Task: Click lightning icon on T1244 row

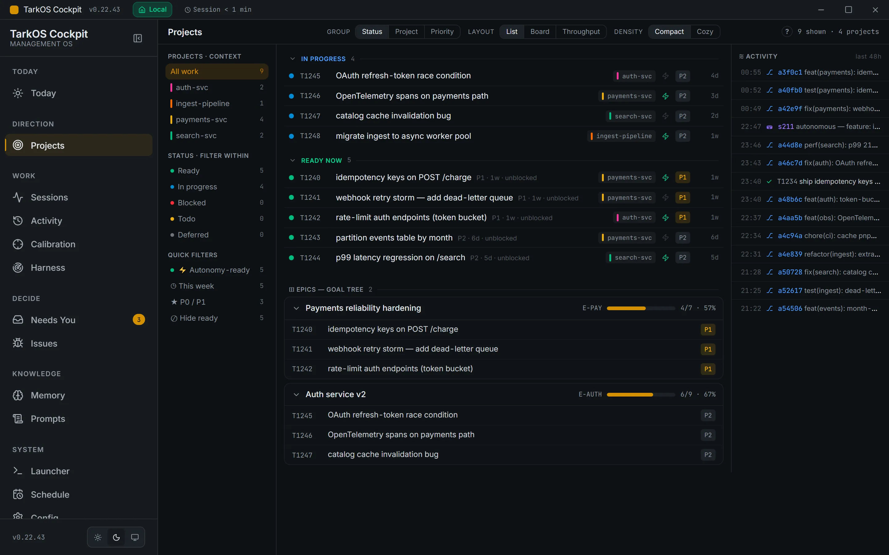Action: click(x=665, y=258)
